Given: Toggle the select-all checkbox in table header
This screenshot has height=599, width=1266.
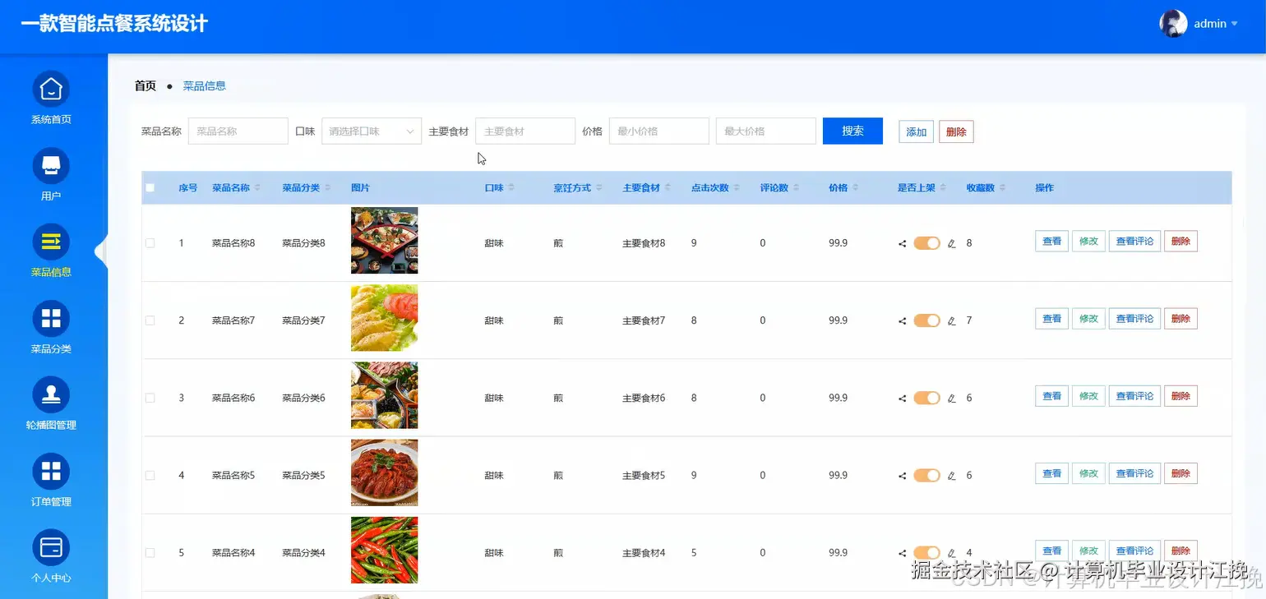Looking at the screenshot, I should (150, 187).
